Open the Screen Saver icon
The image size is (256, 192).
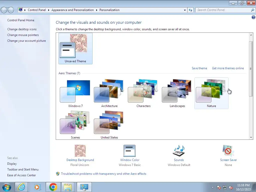228,151
